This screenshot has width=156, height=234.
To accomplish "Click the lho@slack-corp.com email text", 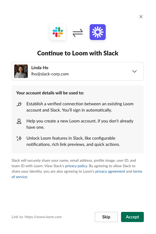I will point(50,74).
